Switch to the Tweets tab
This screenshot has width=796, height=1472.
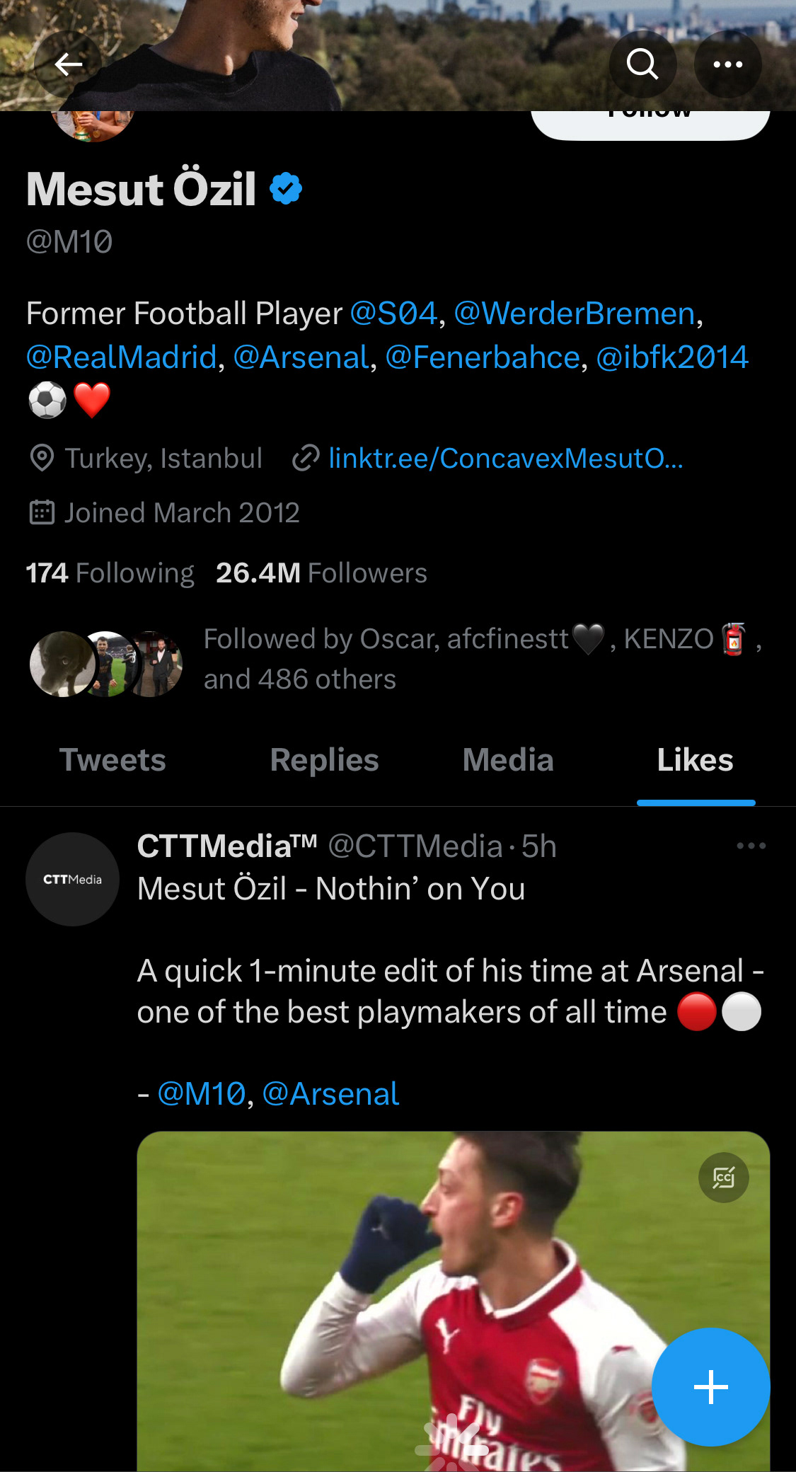[x=113, y=760]
